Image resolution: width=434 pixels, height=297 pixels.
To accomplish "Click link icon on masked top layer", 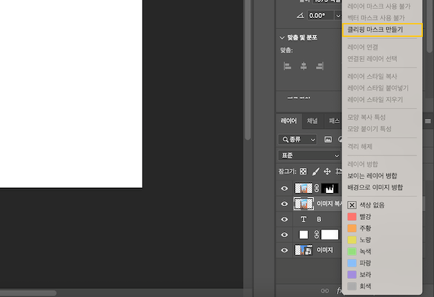I will click(317, 188).
